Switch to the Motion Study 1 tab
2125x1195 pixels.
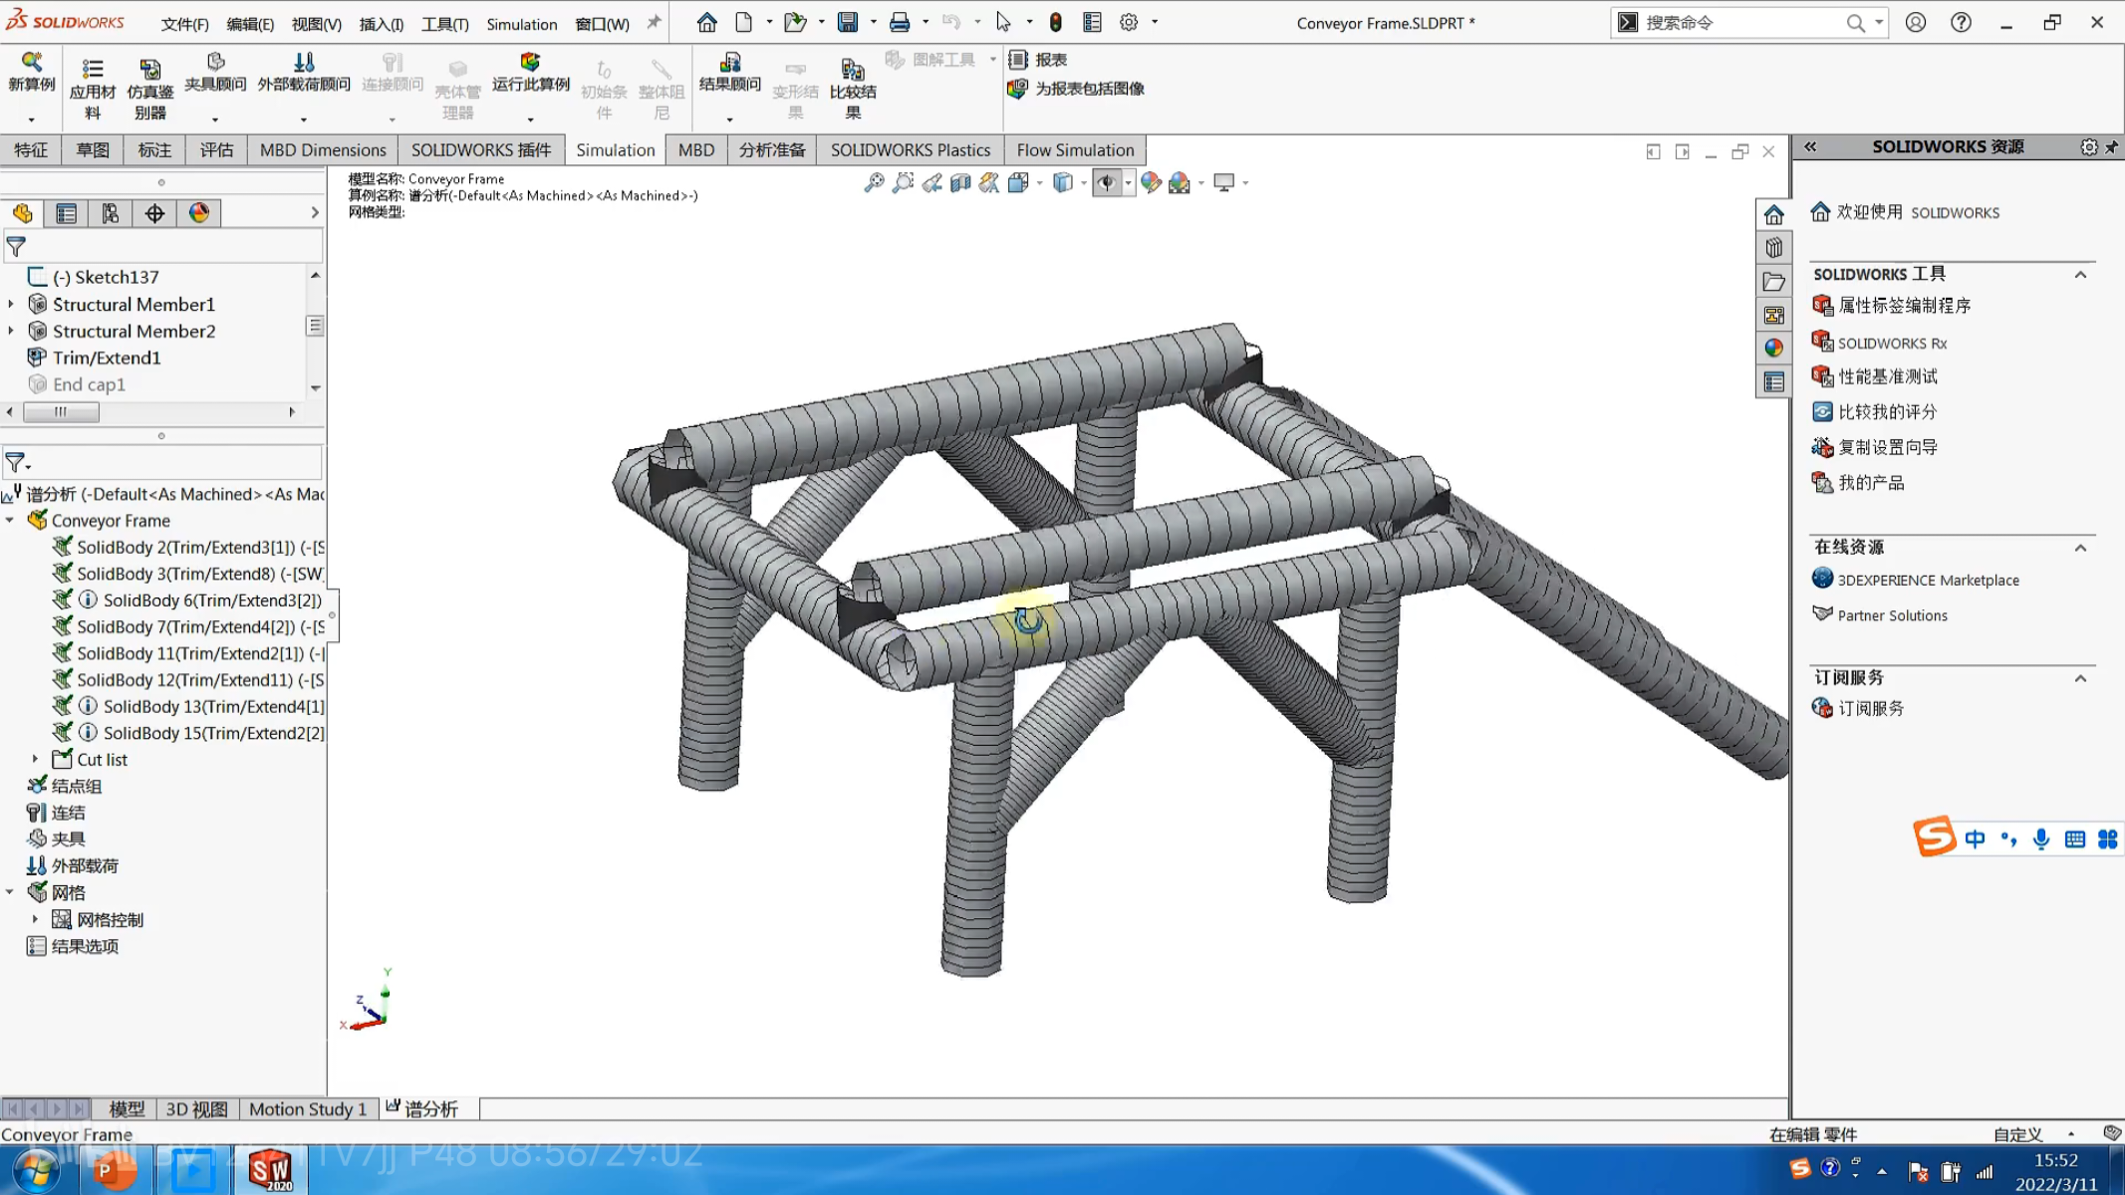pos(308,1108)
